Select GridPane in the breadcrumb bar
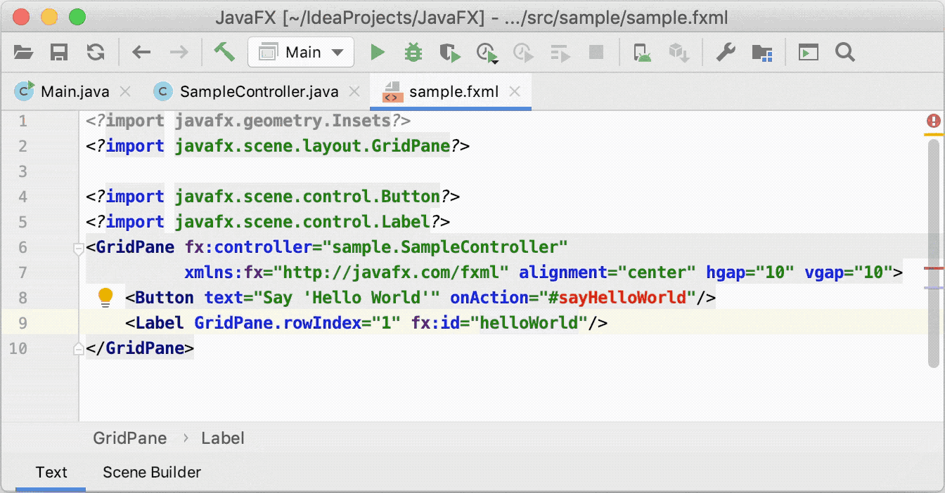This screenshot has width=945, height=493. coord(129,438)
